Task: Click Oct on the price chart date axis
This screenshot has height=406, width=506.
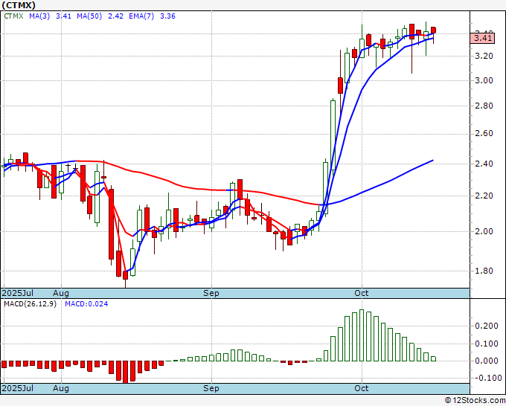Action: click(x=362, y=293)
